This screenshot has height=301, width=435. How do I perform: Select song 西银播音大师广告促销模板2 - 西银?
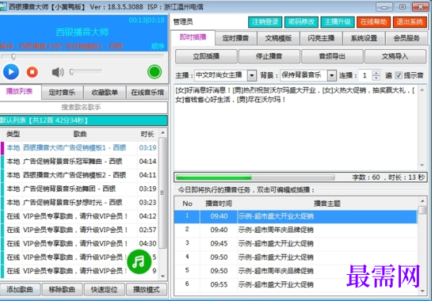[80, 175]
